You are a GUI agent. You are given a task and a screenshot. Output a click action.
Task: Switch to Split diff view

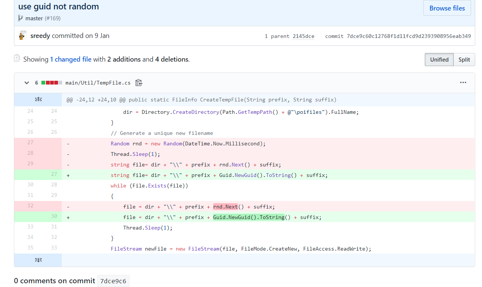[x=464, y=59]
